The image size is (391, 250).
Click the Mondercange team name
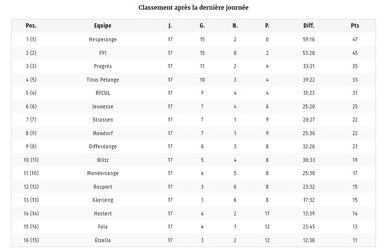pos(103,173)
